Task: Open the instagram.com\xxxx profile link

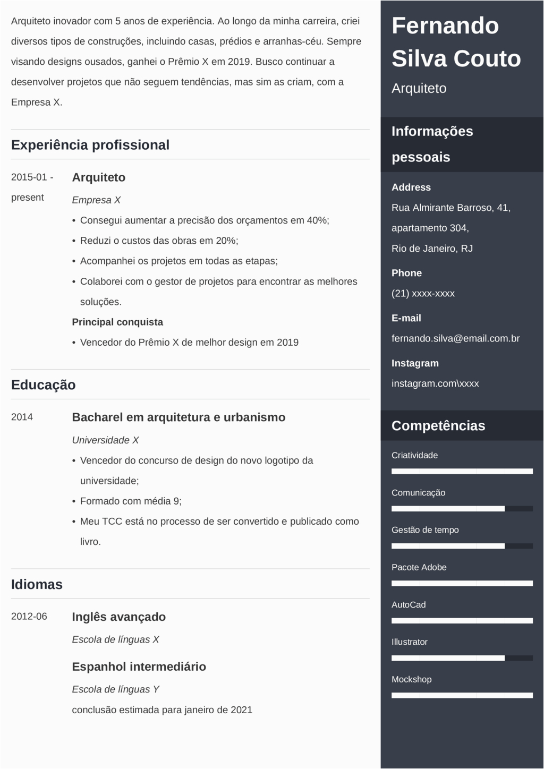Action: coord(435,383)
